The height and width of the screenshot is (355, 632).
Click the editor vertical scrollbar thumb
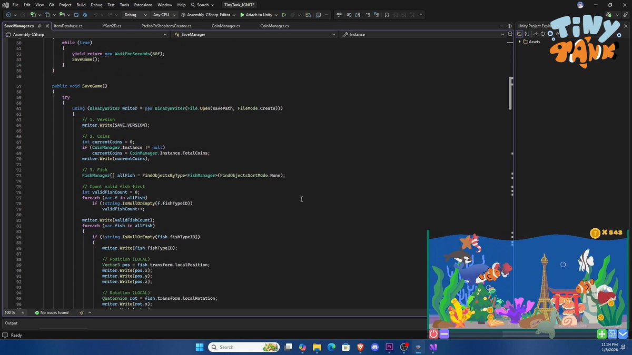510,93
